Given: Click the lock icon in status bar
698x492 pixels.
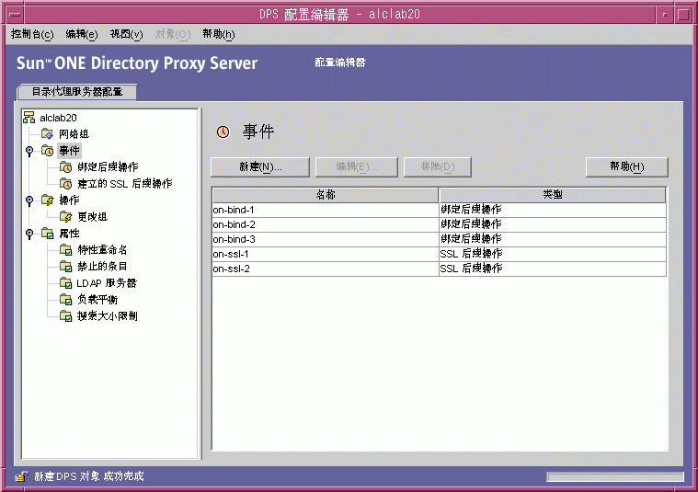Looking at the screenshot, I should click(x=21, y=476).
